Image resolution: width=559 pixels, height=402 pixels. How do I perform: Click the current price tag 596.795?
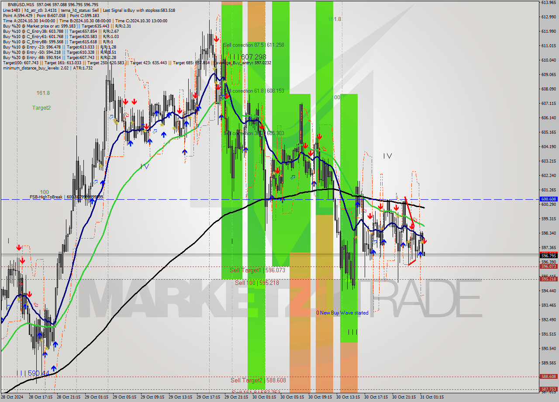[x=549, y=256]
